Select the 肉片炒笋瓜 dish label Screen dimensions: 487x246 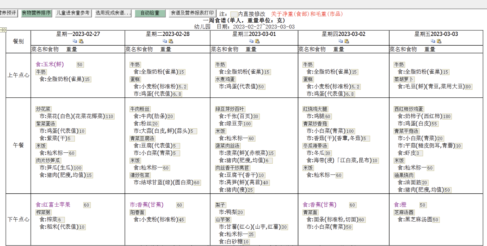[48, 161]
